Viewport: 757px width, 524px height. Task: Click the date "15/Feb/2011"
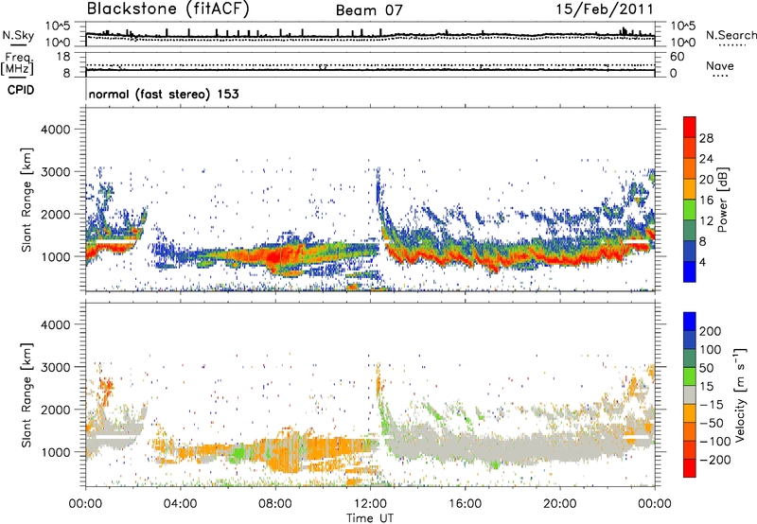pos(605,9)
